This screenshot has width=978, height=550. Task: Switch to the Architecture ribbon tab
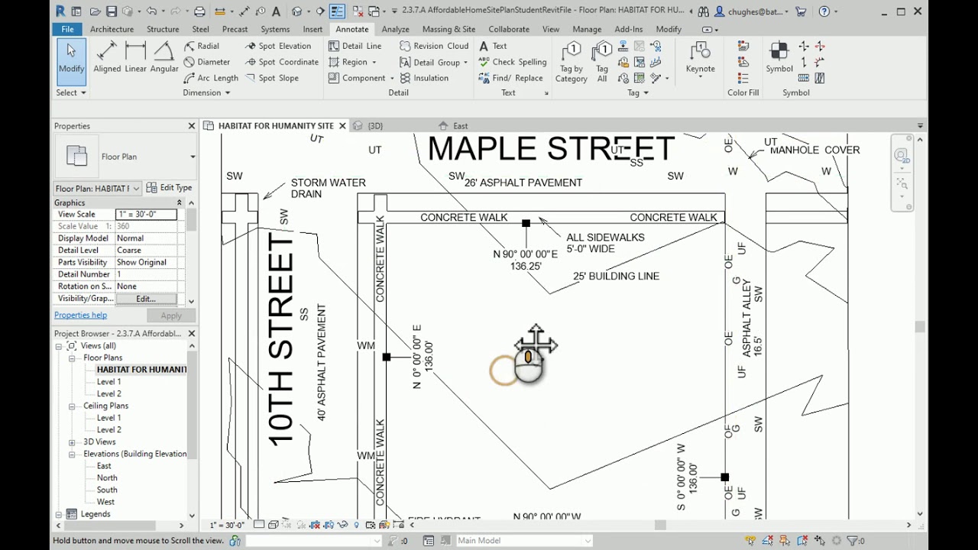coord(112,29)
